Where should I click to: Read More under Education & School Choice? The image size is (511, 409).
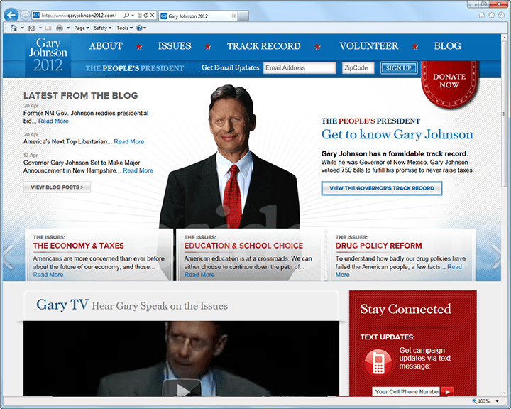199,275
